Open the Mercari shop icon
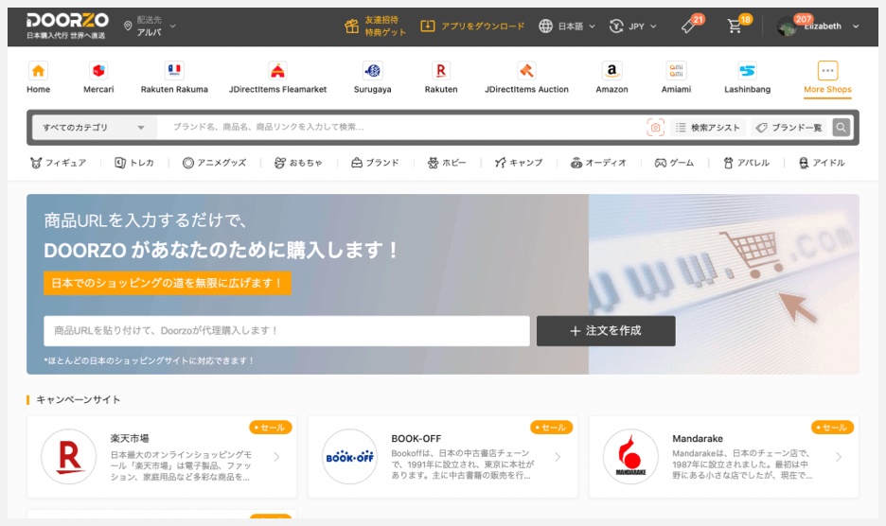 pyautogui.click(x=98, y=71)
